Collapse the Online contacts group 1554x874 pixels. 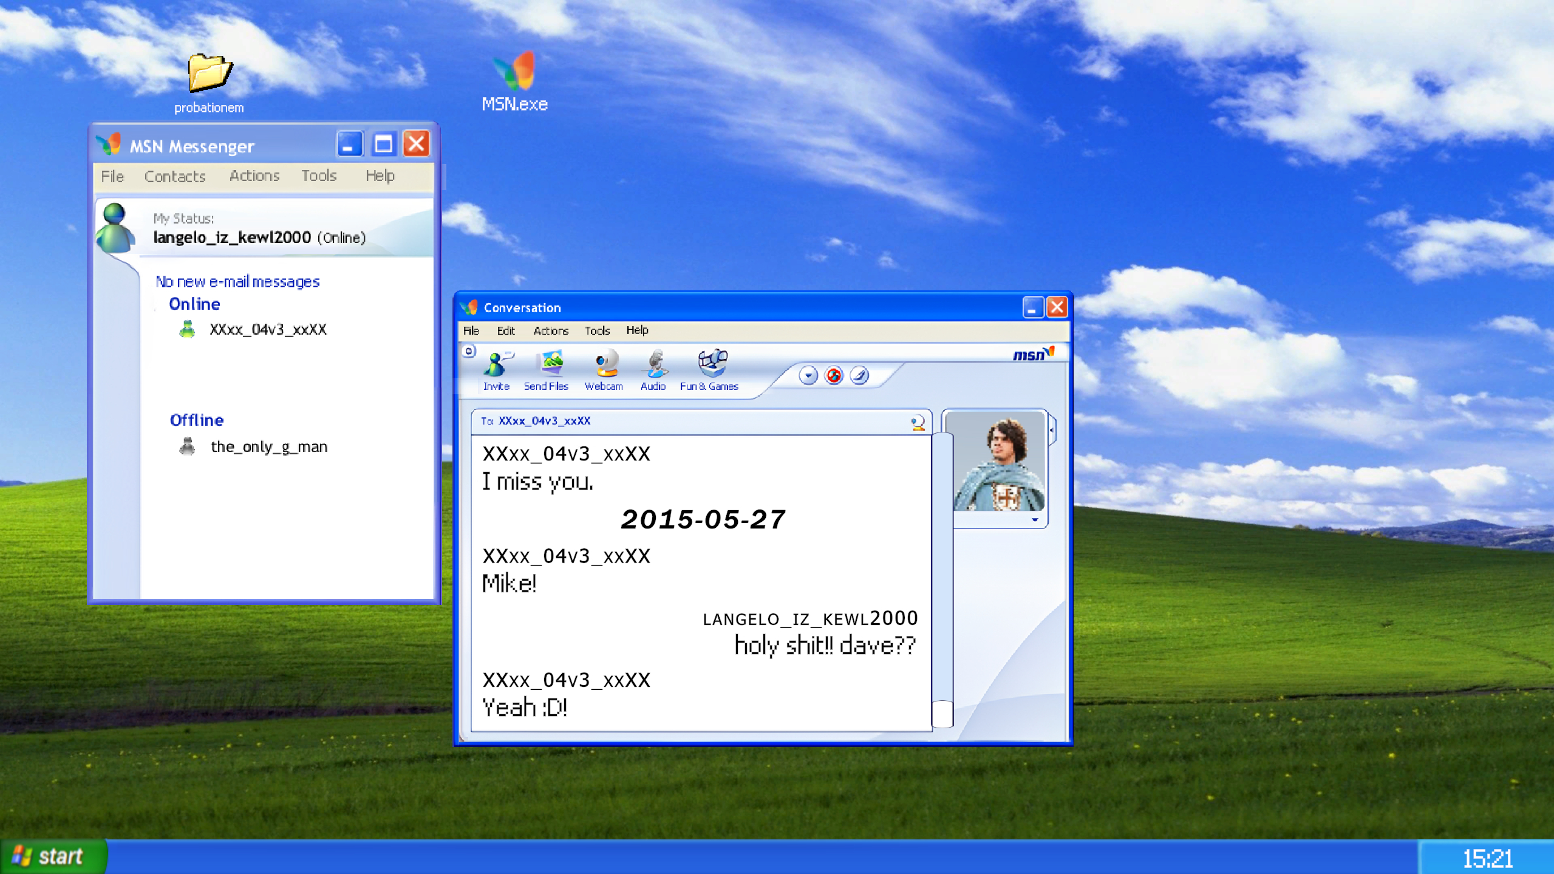194,304
